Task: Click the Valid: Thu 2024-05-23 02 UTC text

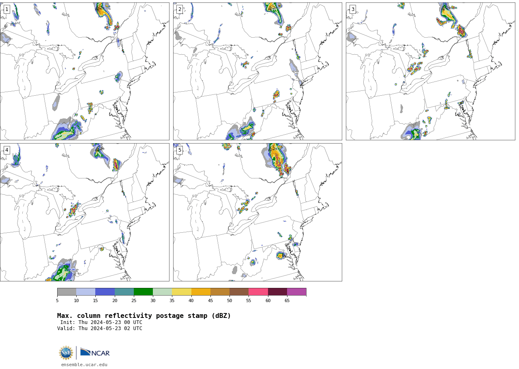Action: pyautogui.click(x=100, y=328)
